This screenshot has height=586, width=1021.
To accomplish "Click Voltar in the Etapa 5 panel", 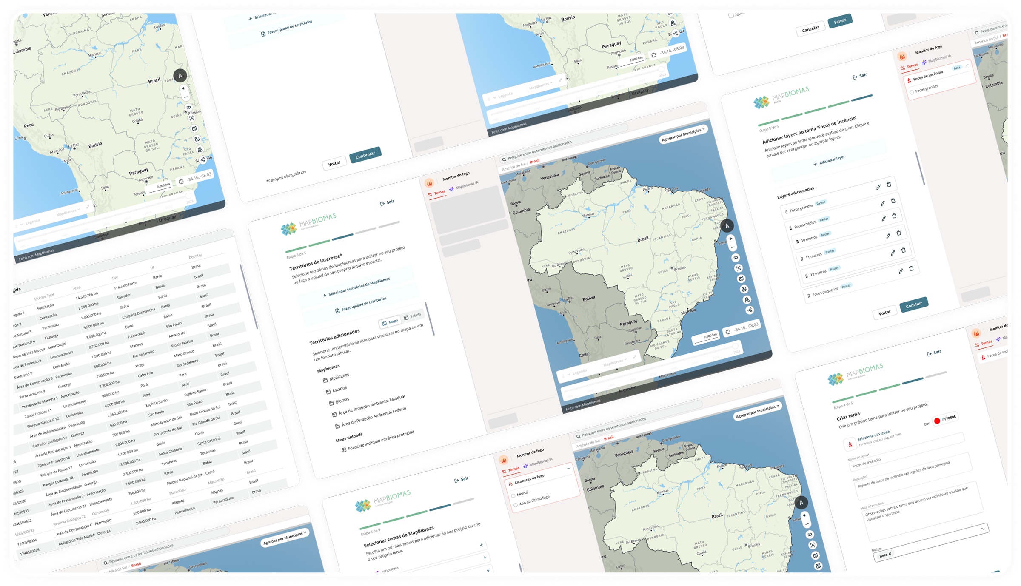I will pos(884,313).
